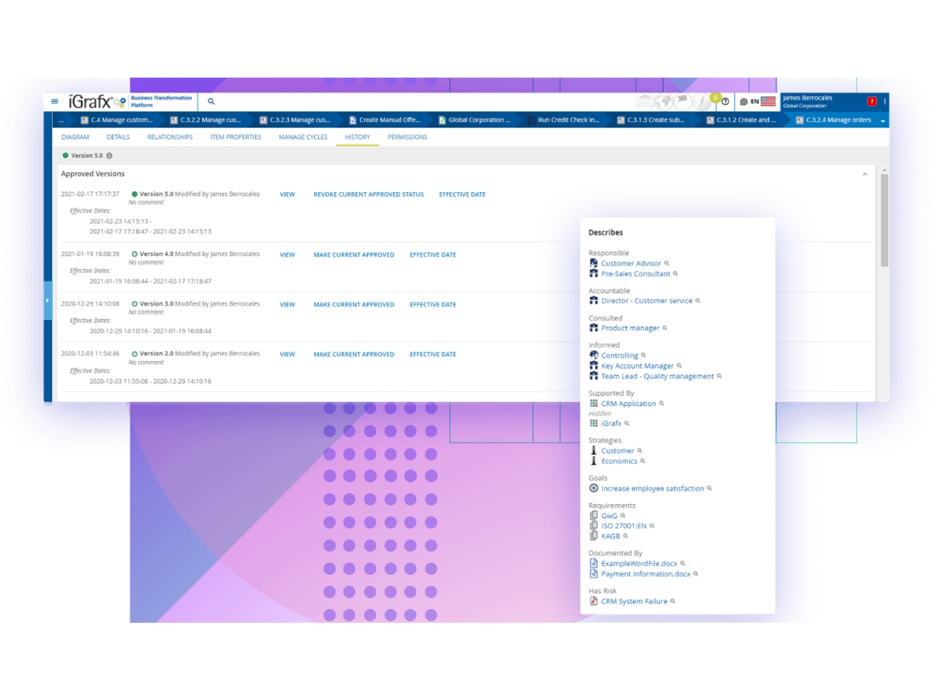The width and height of the screenshot is (933, 700).
Task: Click magnifier icon beside Increase employee satisfaction
Action: pos(709,488)
